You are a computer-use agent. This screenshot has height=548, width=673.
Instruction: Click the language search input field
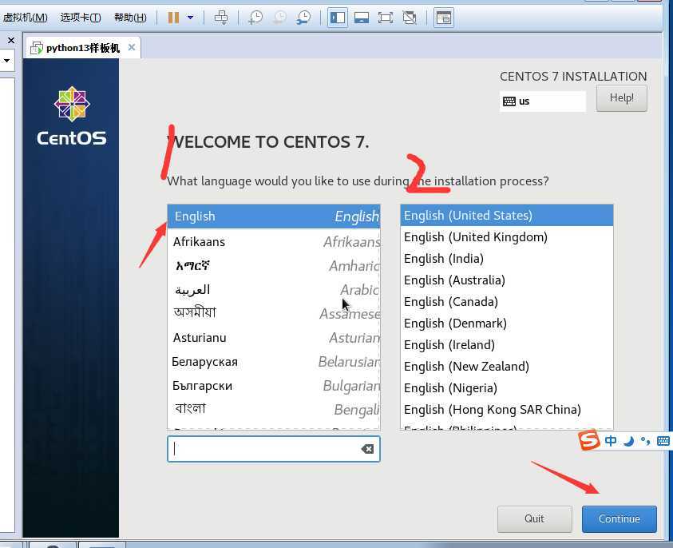pos(263,449)
